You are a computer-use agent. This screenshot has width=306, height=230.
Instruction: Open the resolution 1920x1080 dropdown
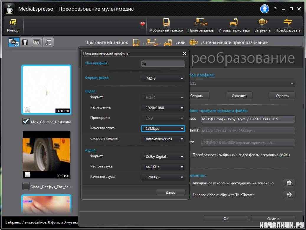tap(163, 108)
